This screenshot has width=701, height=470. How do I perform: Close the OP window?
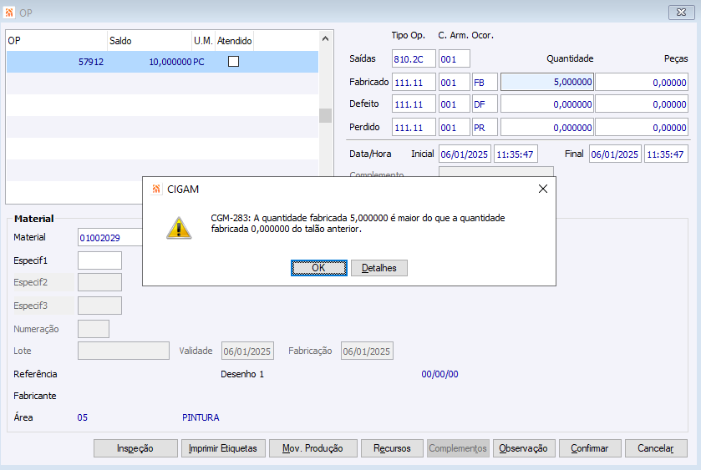click(x=681, y=13)
